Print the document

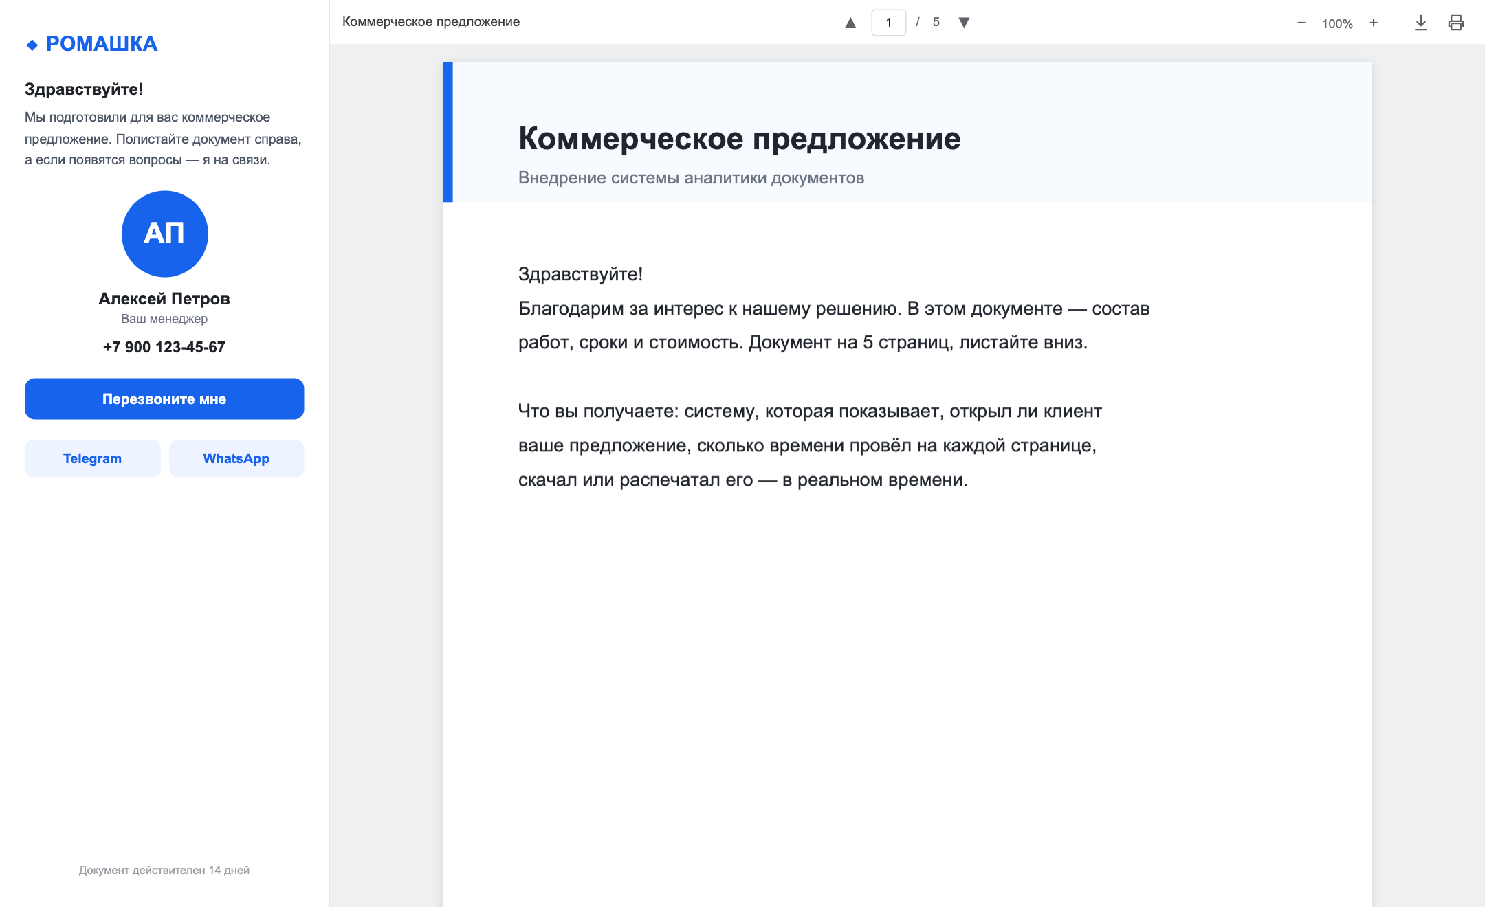point(1456,23)
